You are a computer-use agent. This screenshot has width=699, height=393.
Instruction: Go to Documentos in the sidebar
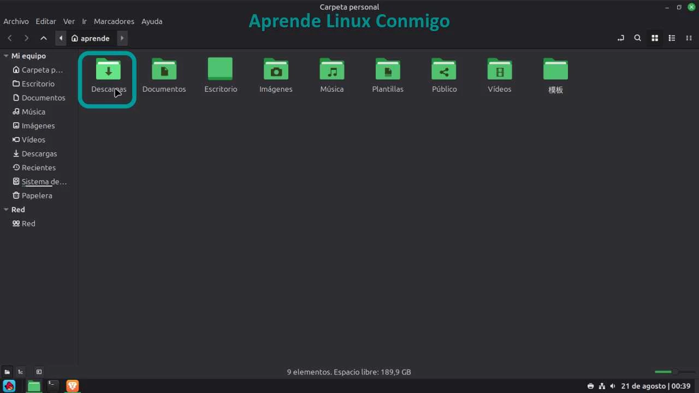[39, 98]
